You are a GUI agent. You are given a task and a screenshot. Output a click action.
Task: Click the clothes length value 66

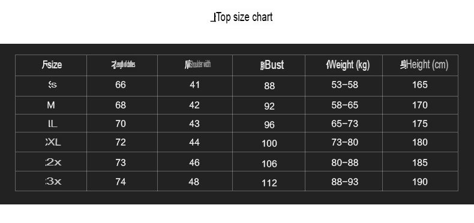pos(121,85)
